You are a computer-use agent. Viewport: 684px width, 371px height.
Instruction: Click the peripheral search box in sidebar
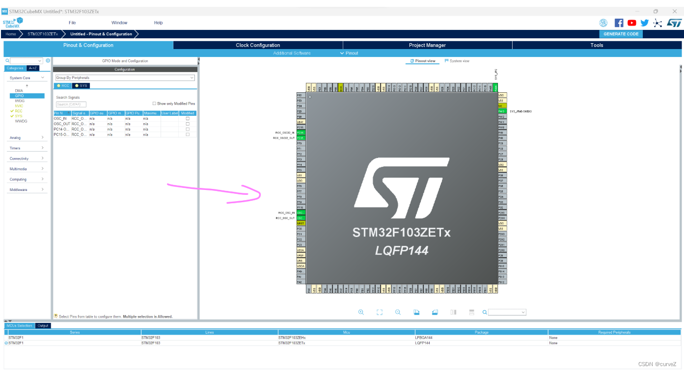pos(27,61)
